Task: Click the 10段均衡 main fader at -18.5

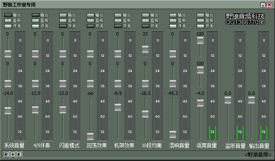Action: (146, 114)
